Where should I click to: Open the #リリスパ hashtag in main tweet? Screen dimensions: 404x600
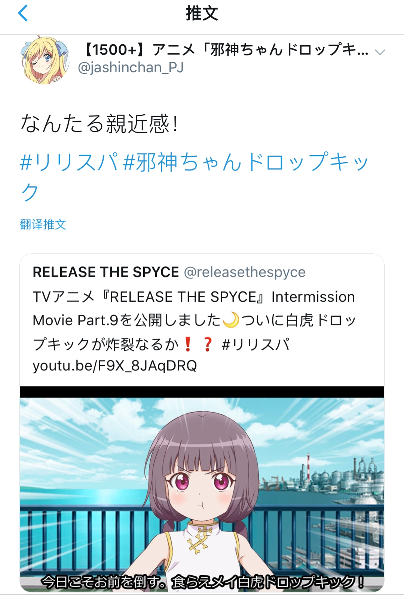(69, 162)
